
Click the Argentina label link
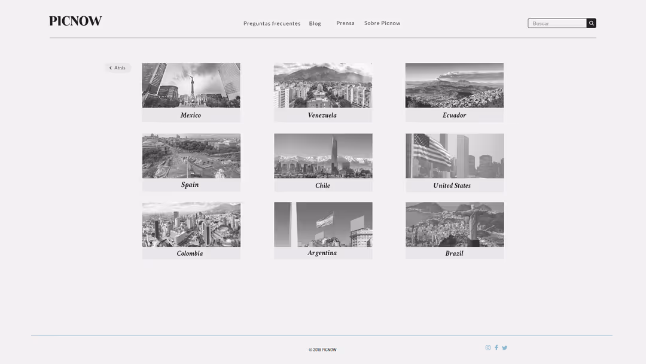point(322,253)
